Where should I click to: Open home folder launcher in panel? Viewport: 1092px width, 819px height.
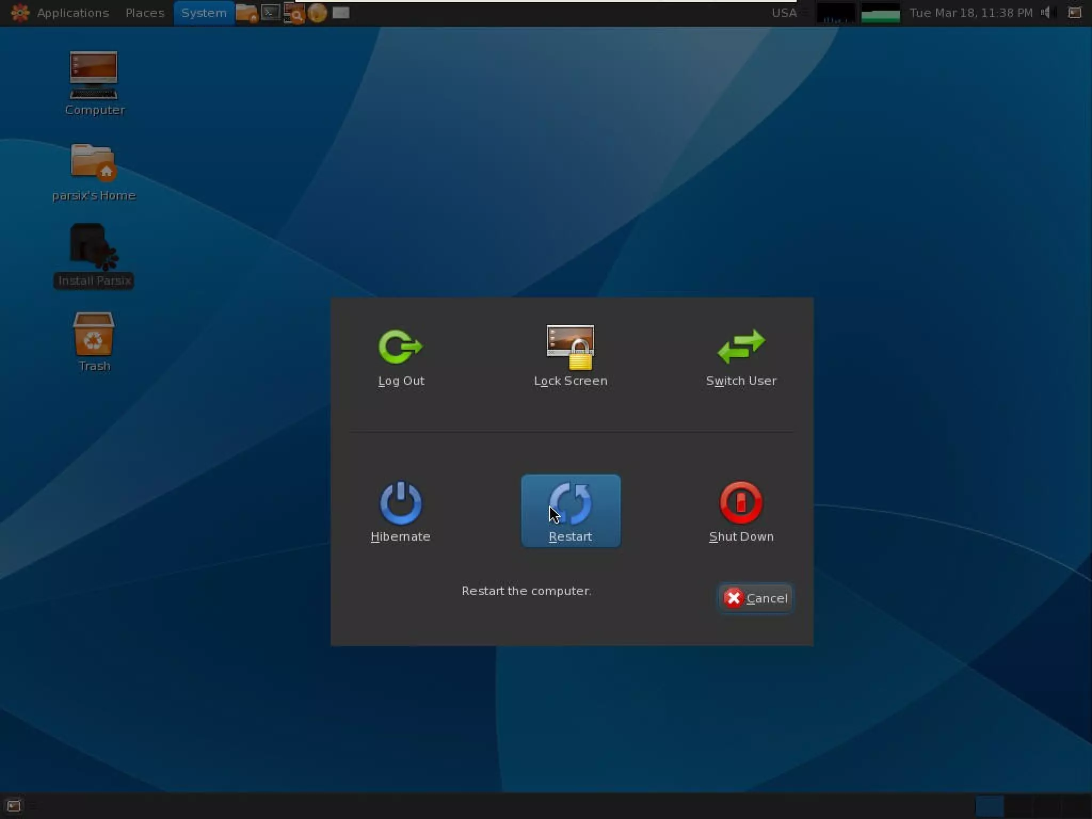pos(246,13)
